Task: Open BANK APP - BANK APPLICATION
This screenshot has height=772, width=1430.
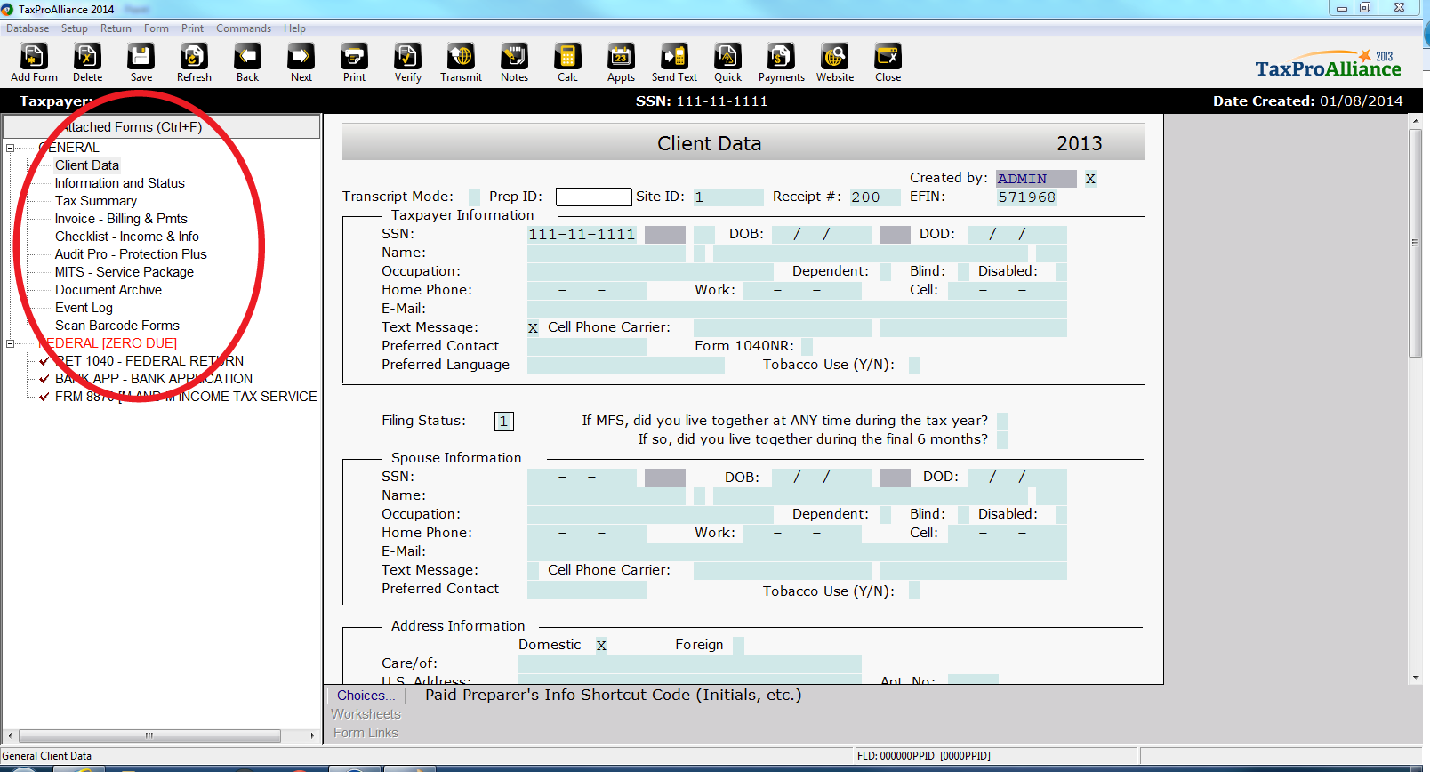Action: [x=154, y=379]
